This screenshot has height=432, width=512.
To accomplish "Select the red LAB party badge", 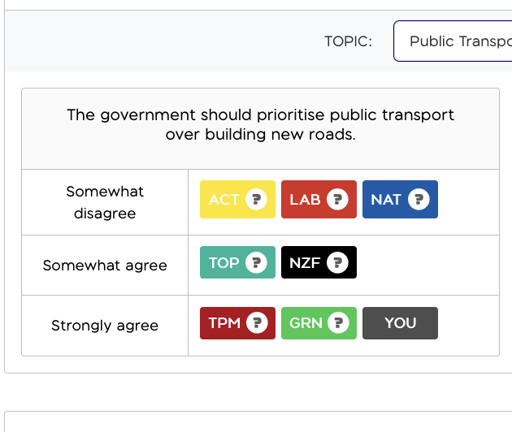I will (319, 200).
